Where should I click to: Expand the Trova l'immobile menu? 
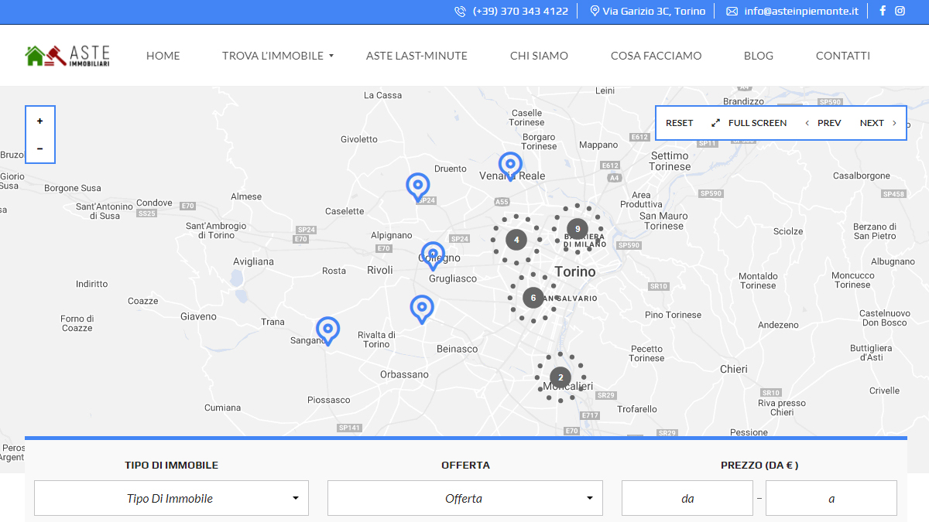[277, 56]
